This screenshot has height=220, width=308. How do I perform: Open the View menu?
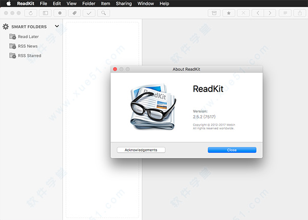pos(71,4)
